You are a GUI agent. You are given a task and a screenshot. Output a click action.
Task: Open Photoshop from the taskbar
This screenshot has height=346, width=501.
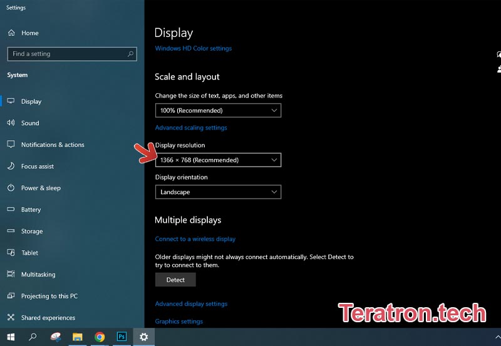(121, 337)
